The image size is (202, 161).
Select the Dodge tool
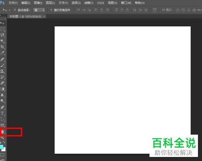(x=2, y=101)
